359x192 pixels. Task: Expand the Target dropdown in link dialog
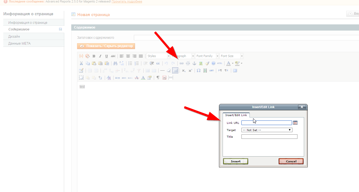tap(267, 130)
